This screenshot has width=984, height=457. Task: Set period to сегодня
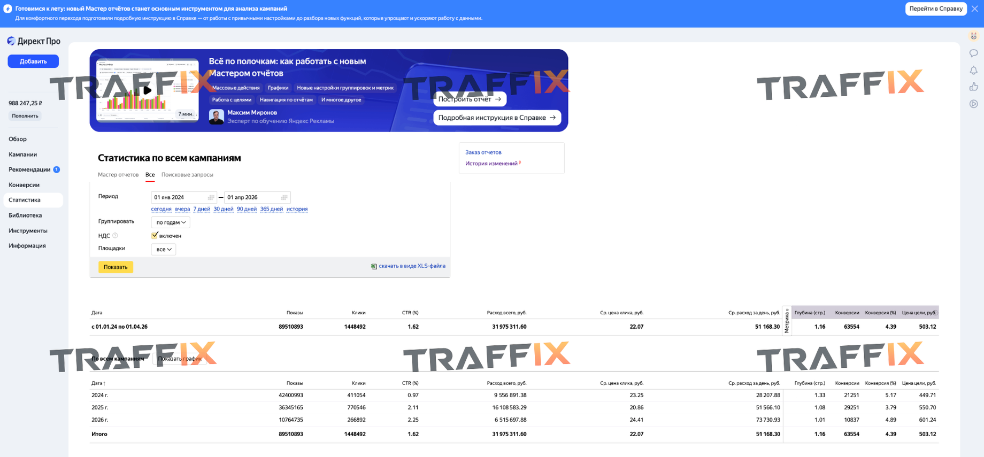[161, 209]
